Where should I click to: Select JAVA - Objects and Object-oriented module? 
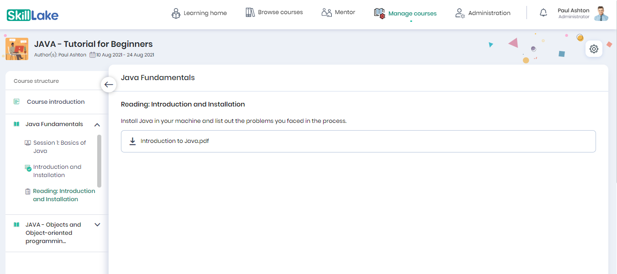point(53,233)
